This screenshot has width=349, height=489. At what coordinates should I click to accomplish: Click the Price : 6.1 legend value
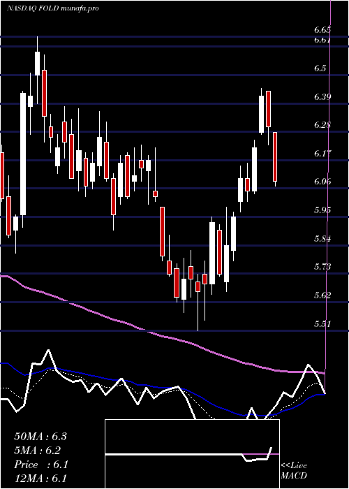pyautogui.click(x=41, y=465)
